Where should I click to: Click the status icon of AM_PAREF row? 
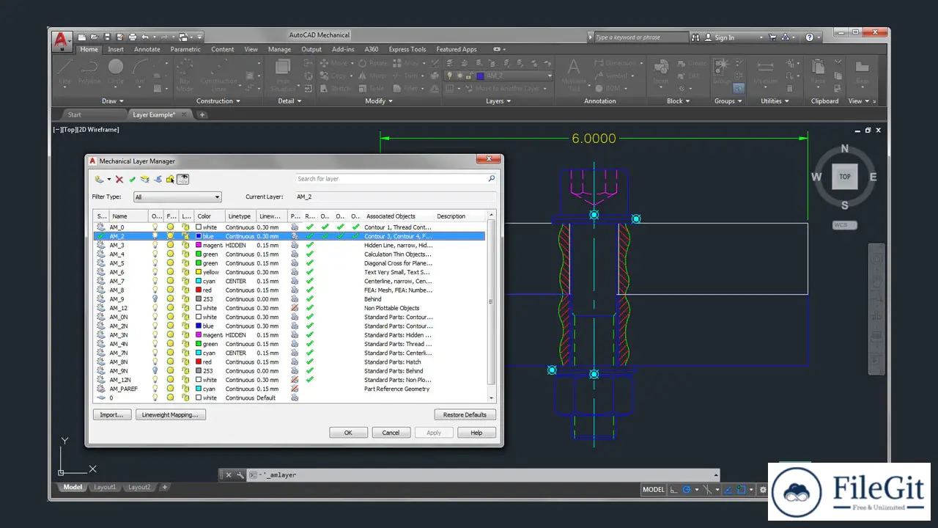100,389
